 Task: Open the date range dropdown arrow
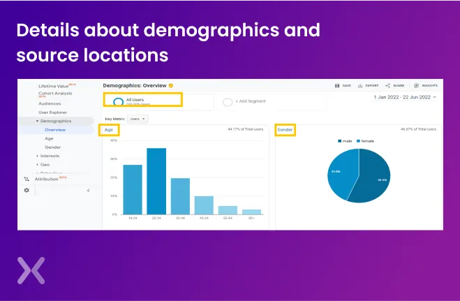(x=434, y=97)
